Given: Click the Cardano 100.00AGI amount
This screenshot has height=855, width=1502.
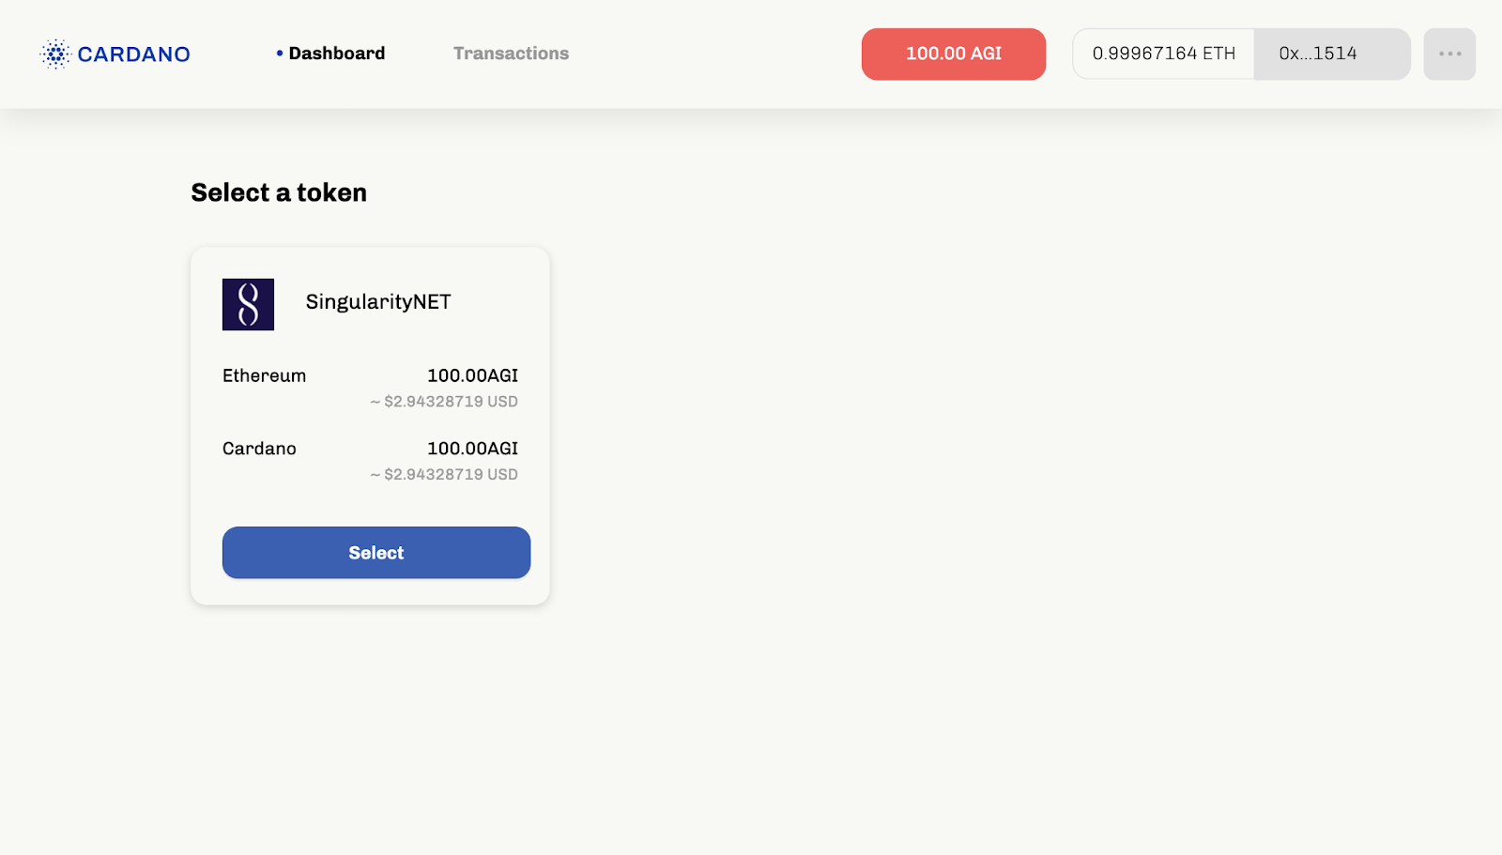Looking at the screenshot, I should coord(472,449).
